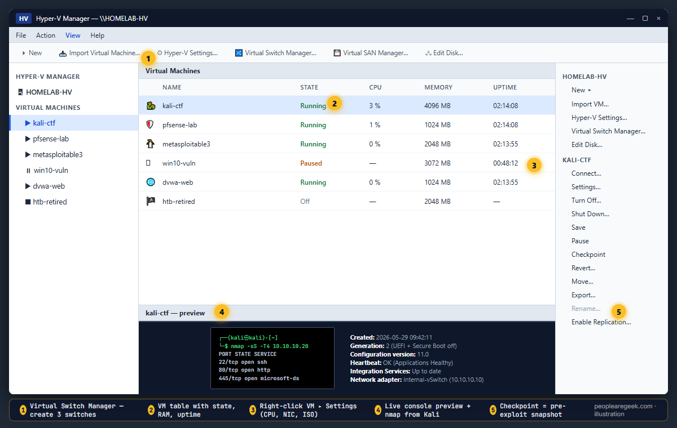Click the Paused state of win10-vuln
Viewport: 677px width, 428px height.
coord(311,163)
